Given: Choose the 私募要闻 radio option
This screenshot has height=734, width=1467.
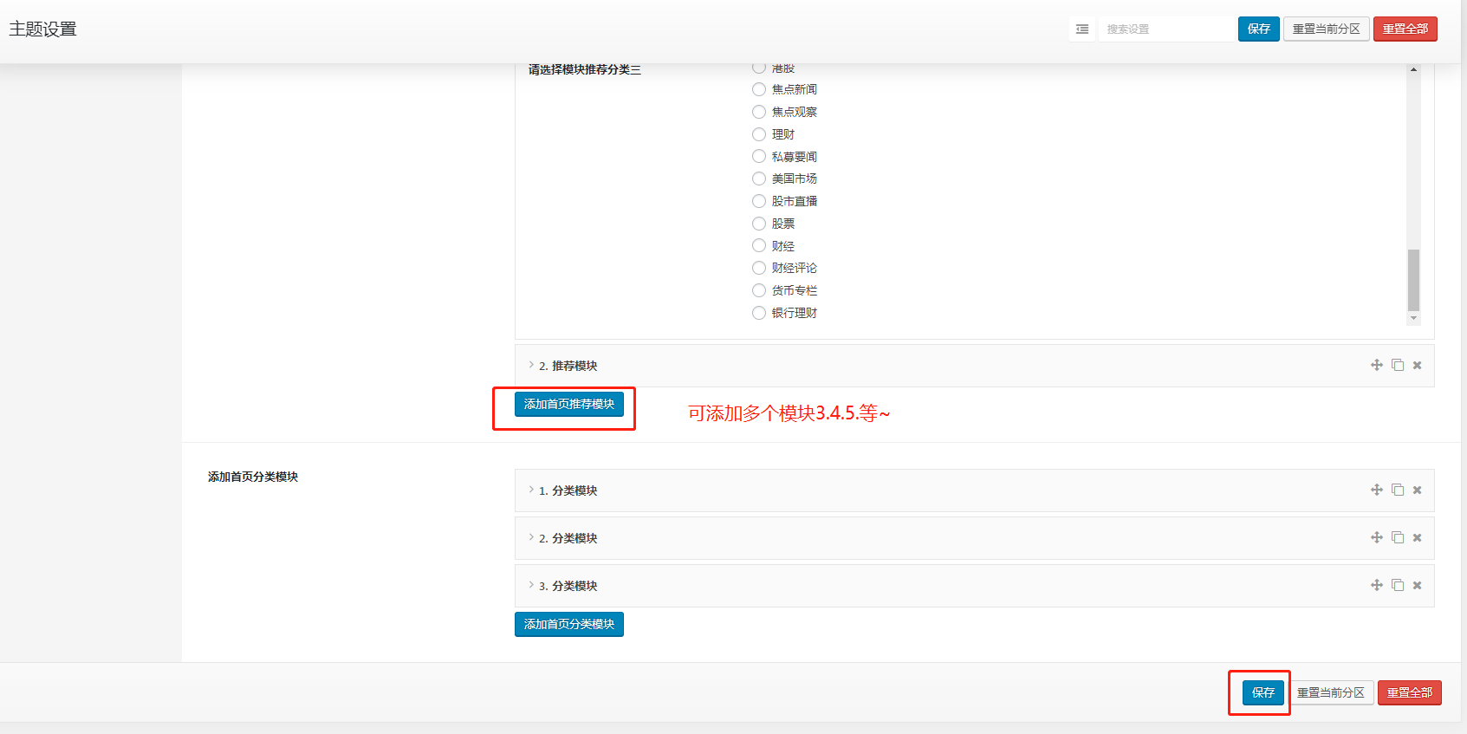Looking at the screenshot, I should pyautogui.click(x=759, y=156).
